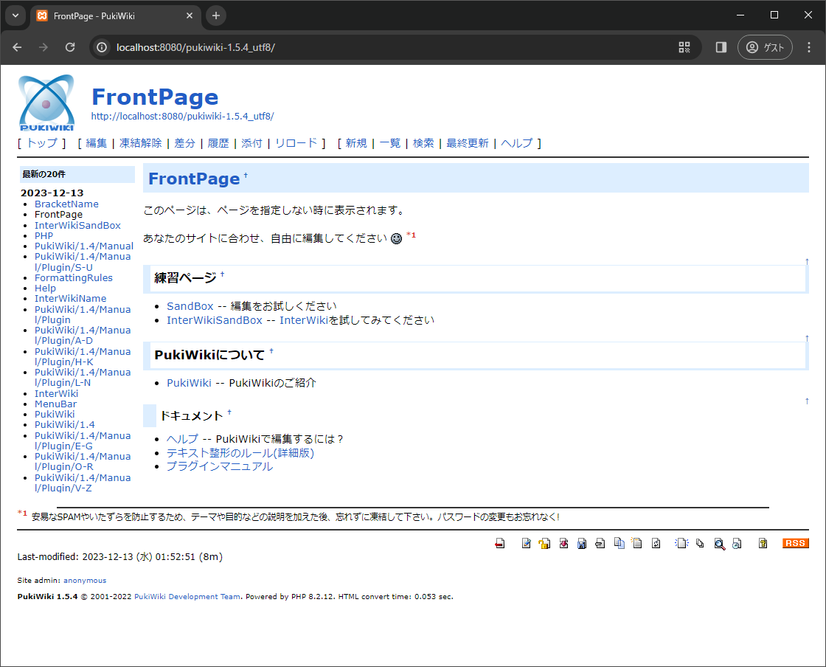This screenshot has width=826, height=667.
Task: Select the edit page icon in the footer toolbar
Action: [x=526, y=543]
